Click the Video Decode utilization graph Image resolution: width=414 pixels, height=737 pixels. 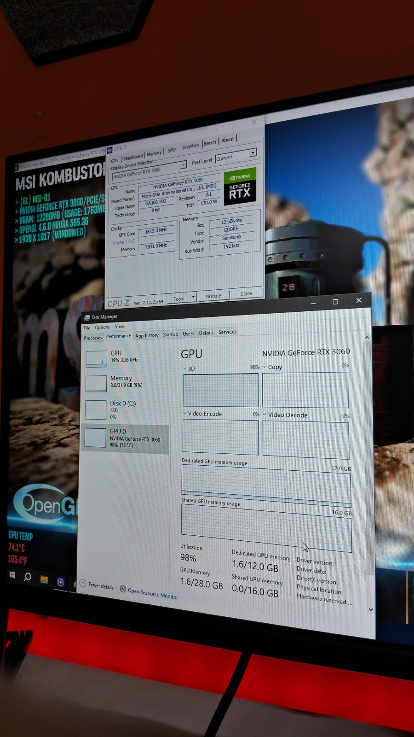[x=305, y=440]
